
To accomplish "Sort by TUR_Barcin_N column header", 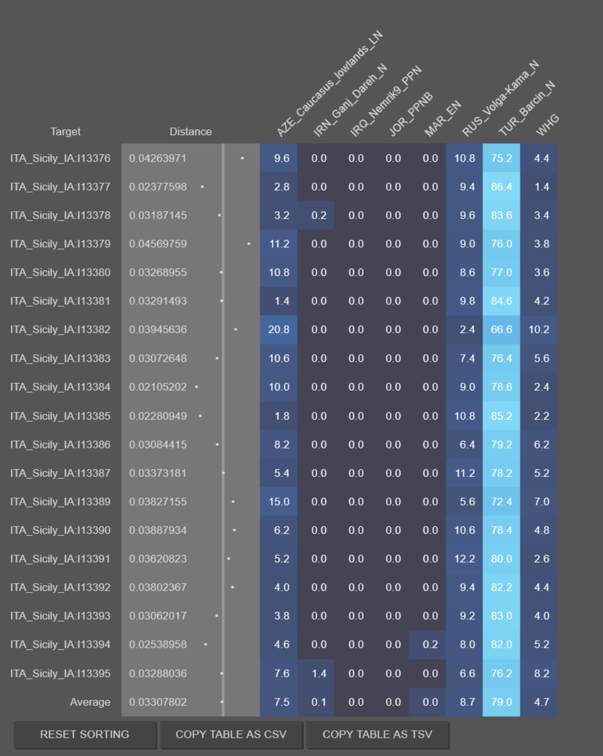I will point(526,108).
